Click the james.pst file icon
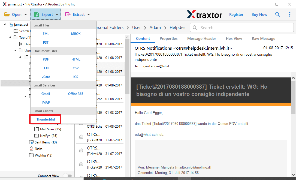296x180 pixels. (11, 25)
